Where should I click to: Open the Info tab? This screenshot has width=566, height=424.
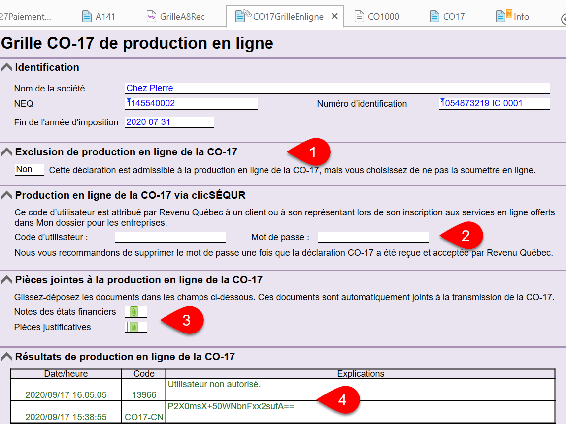click(x=513, y=17)
